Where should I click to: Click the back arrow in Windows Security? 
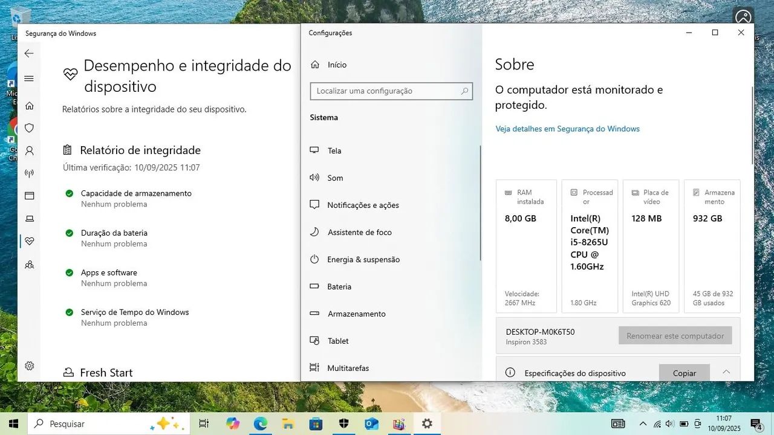pyautogui.click(x=29, y=53)
